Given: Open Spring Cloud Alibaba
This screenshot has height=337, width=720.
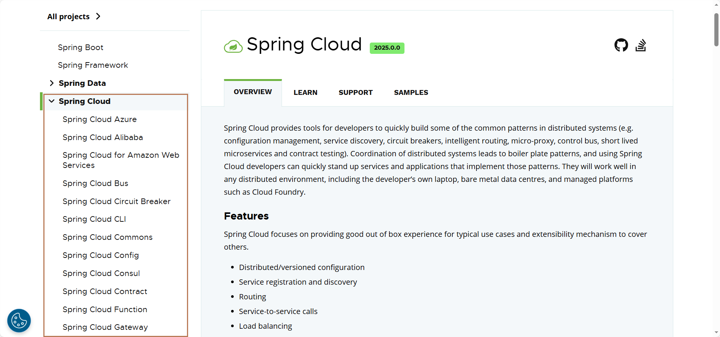Looking at the screenshot, I should point(103,137).
